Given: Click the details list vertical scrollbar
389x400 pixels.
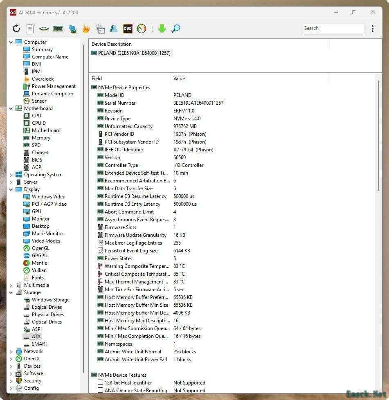Looking at the screenshot, I should pos(378,135).
